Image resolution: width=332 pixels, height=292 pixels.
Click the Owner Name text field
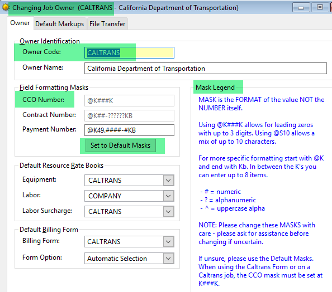205,69
